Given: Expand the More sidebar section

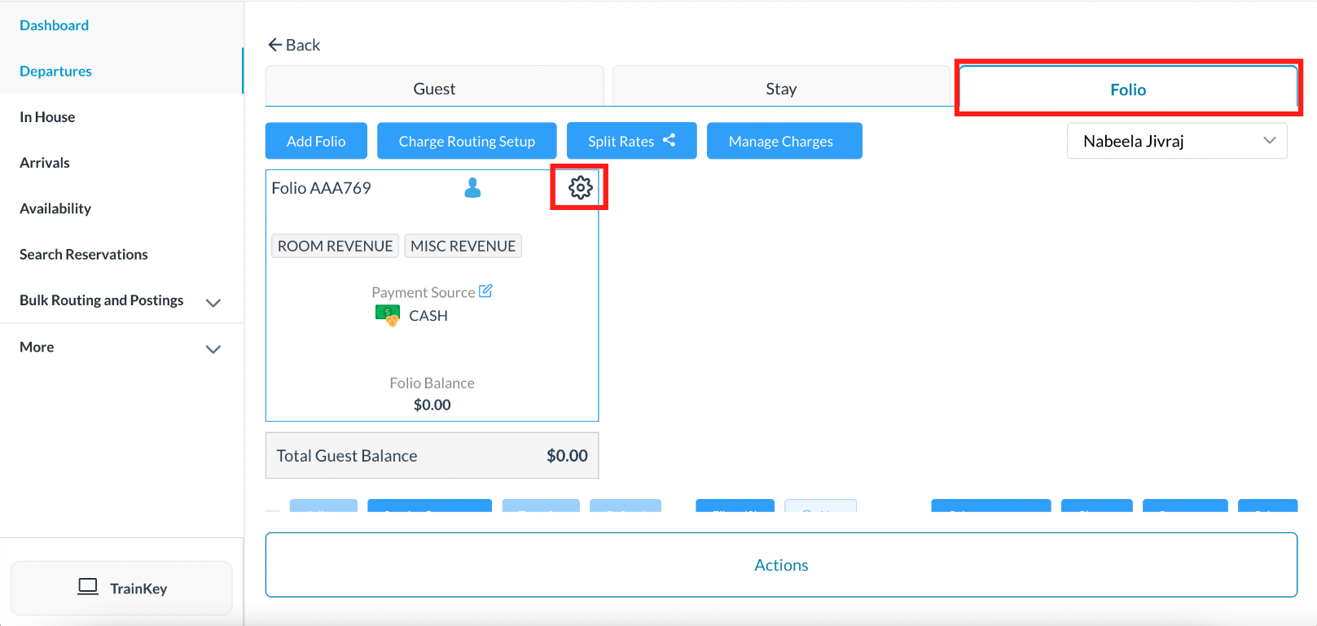Looking at the screenshot, I should 213,348.
